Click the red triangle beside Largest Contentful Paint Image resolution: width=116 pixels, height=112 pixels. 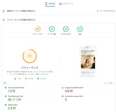point(63,88)
